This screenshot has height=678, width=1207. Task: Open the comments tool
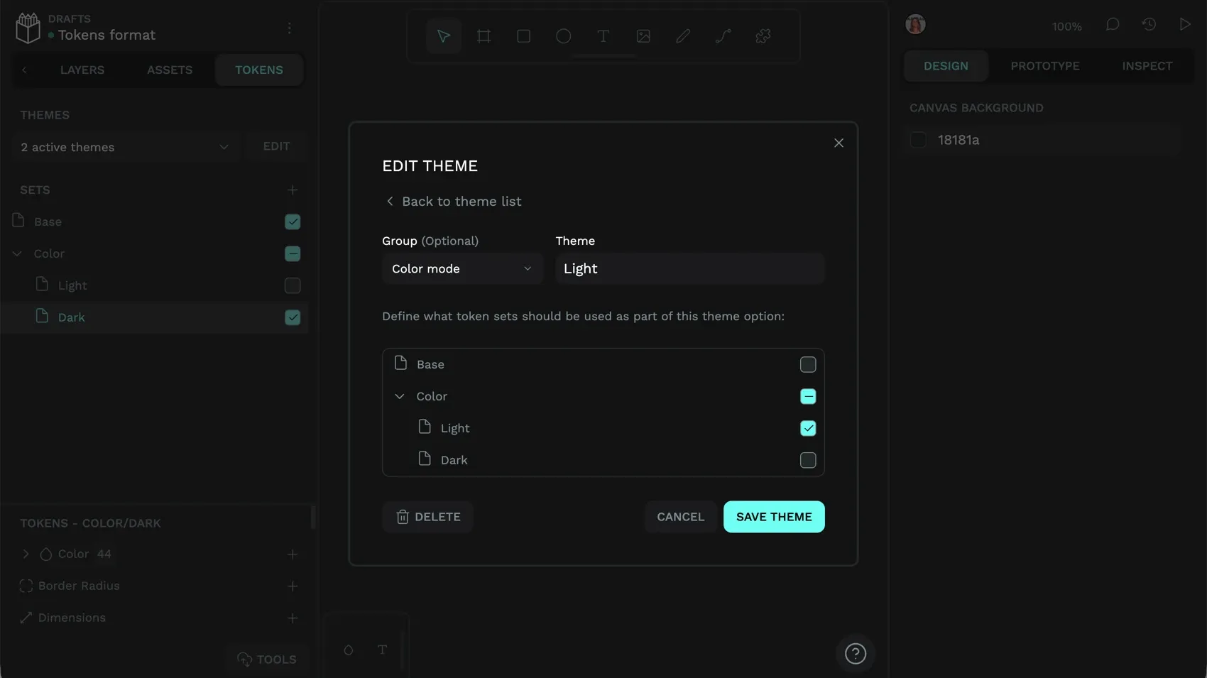coord(1111,23)
